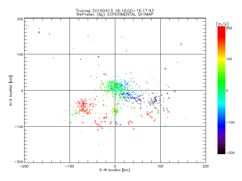242x181 pixels.
Task: Click the colorbar label '100'
Action: [229, 59]
